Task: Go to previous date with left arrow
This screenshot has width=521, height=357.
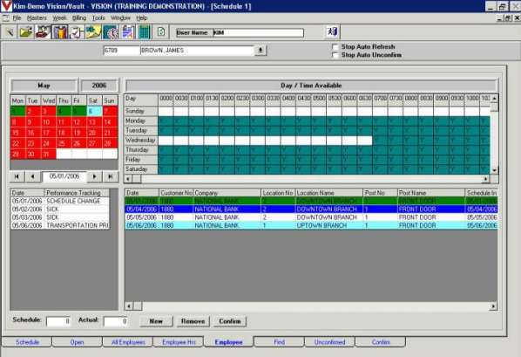Action: point(32,176)
